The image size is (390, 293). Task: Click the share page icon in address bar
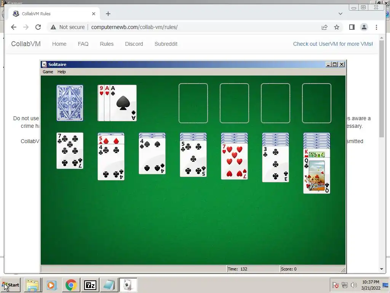324,27
